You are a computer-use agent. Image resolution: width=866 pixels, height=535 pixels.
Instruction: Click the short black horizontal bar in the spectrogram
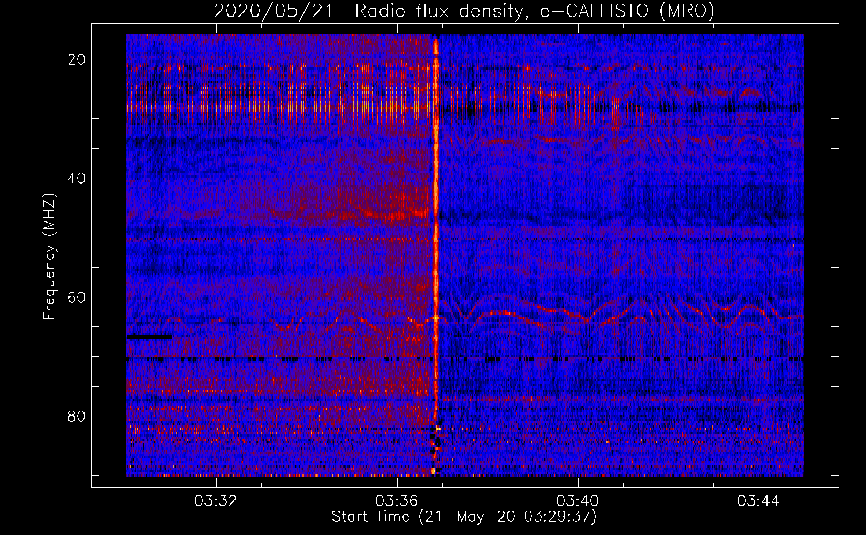(x=150, y=337)
